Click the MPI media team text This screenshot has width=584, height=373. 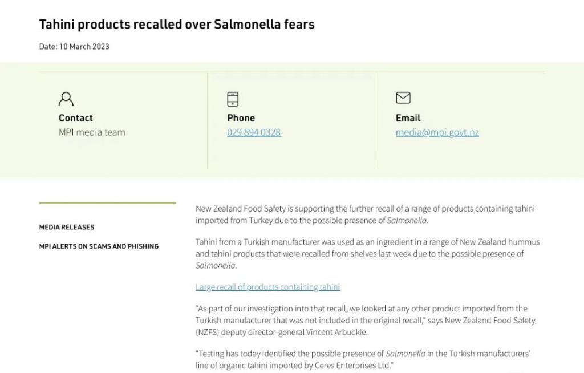point(92,132)
